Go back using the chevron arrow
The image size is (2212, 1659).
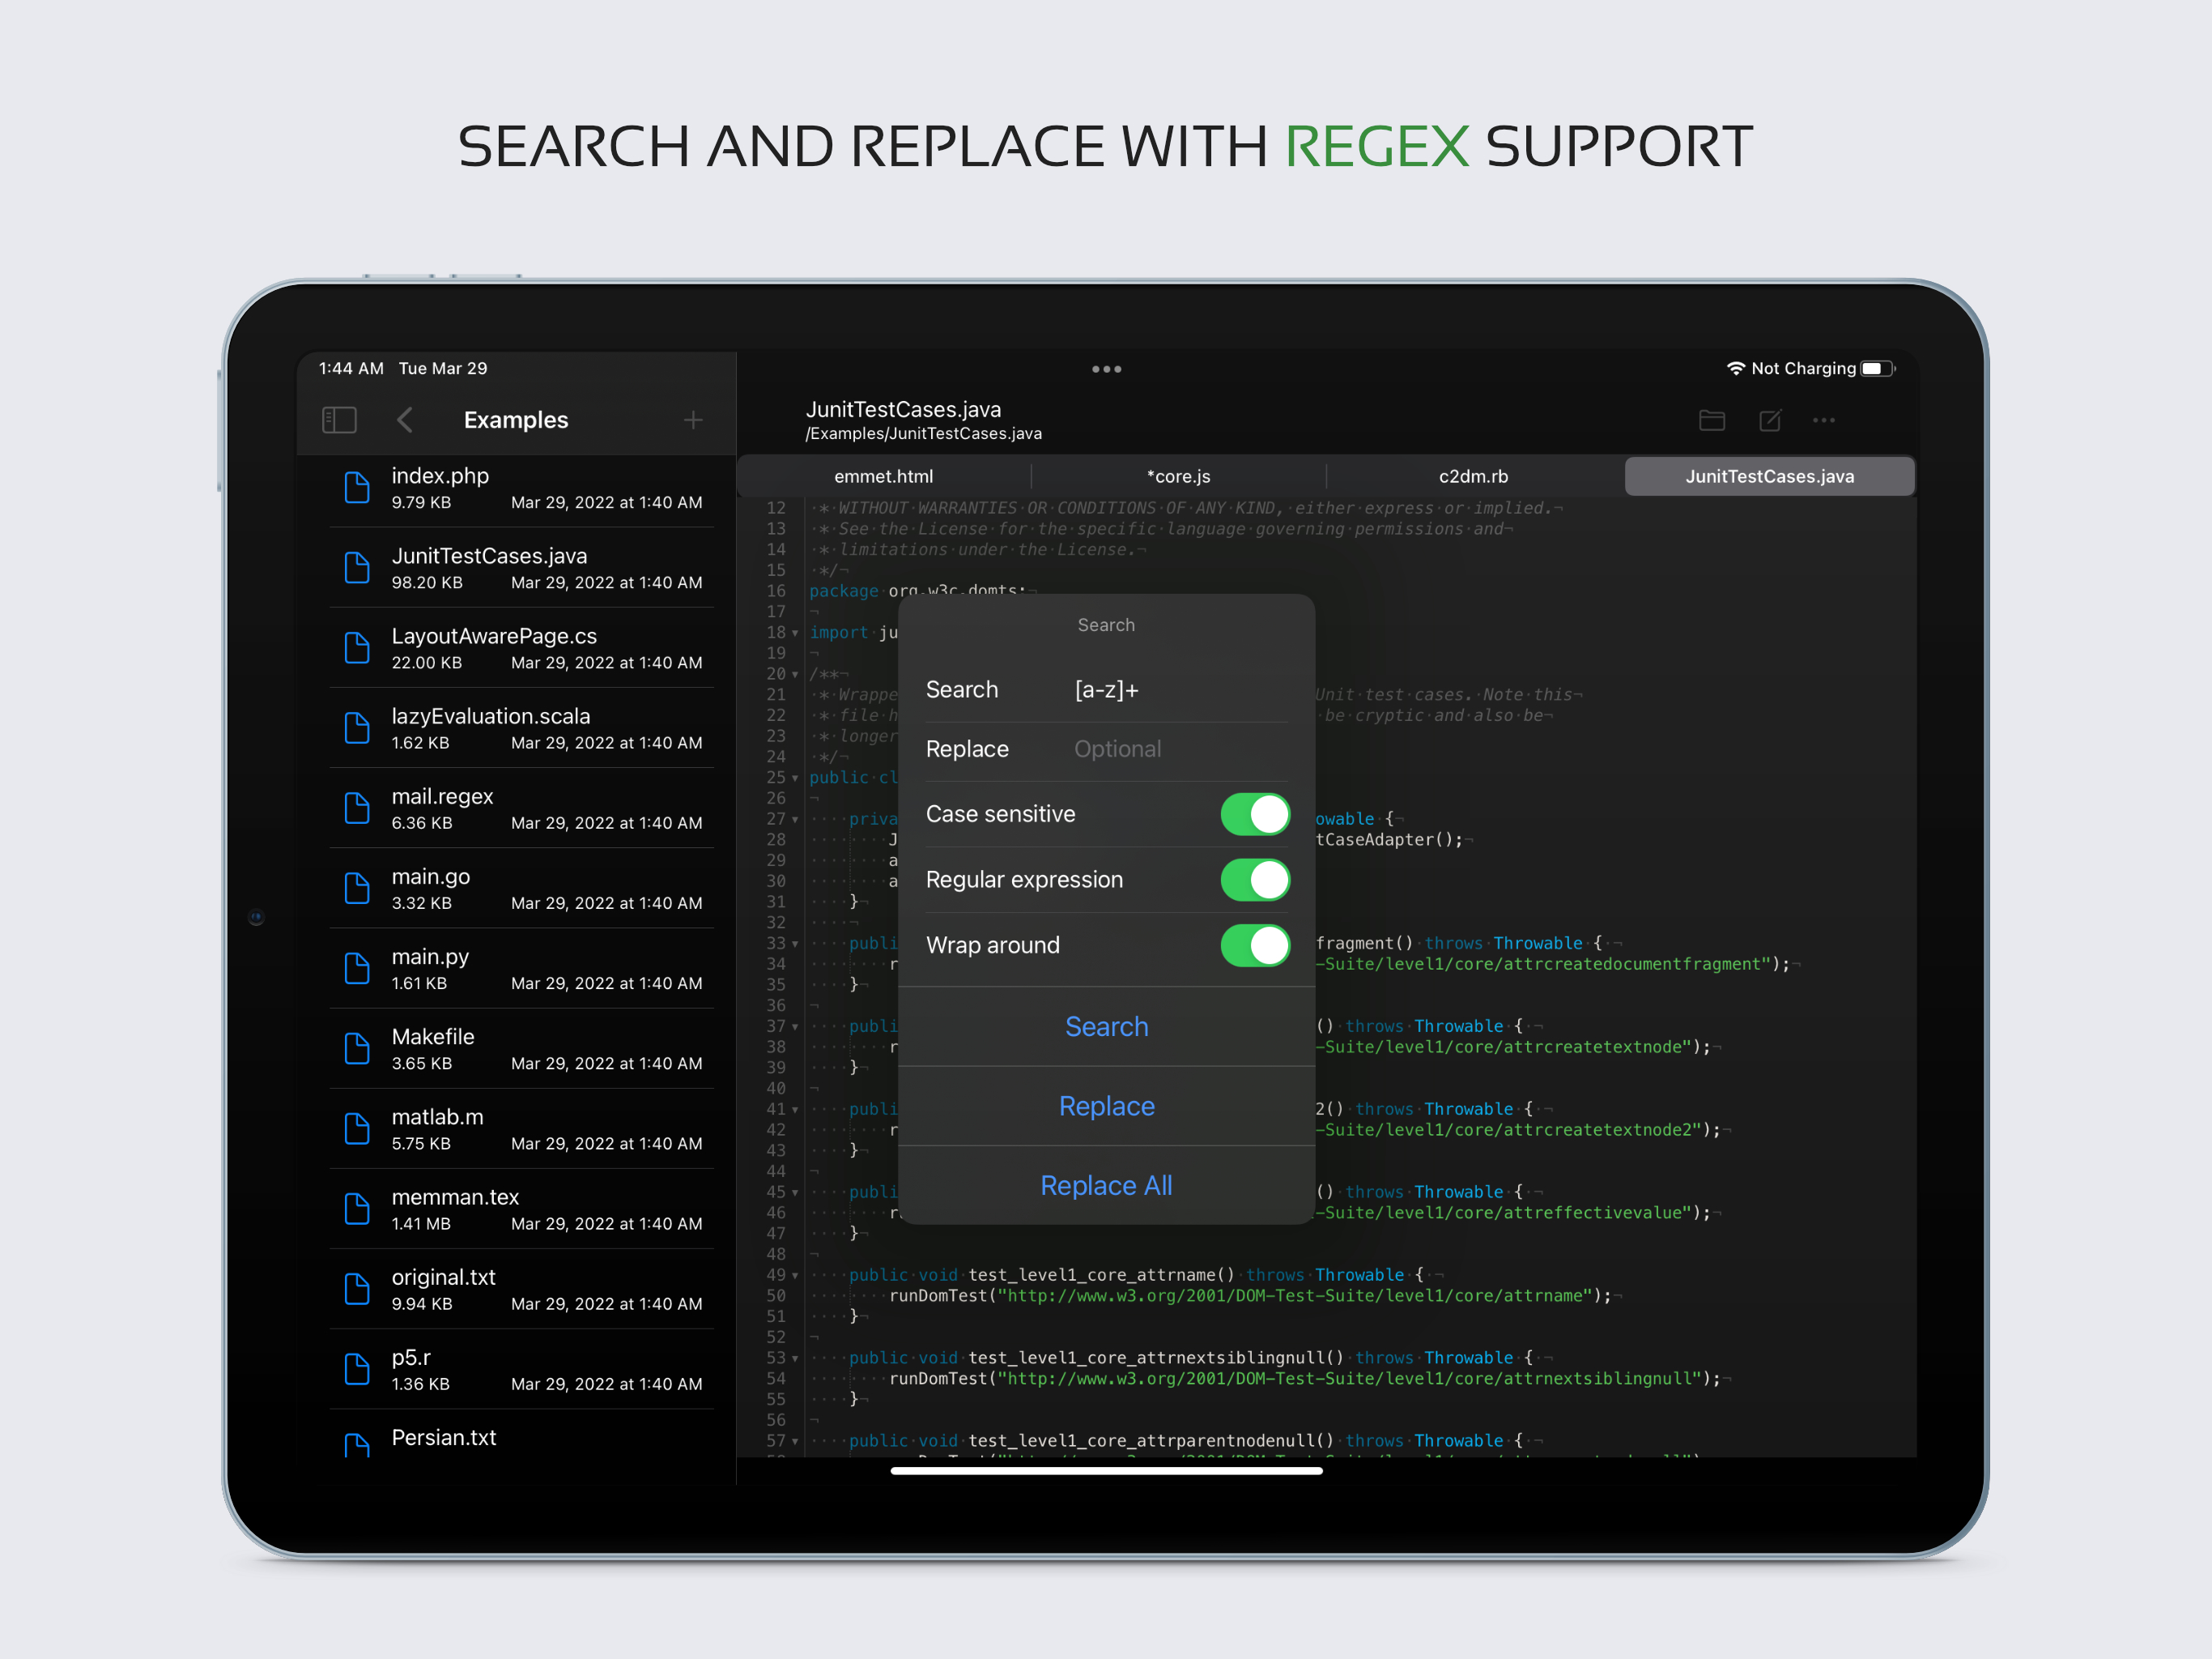pyautogui.click(x=405, y=420)
